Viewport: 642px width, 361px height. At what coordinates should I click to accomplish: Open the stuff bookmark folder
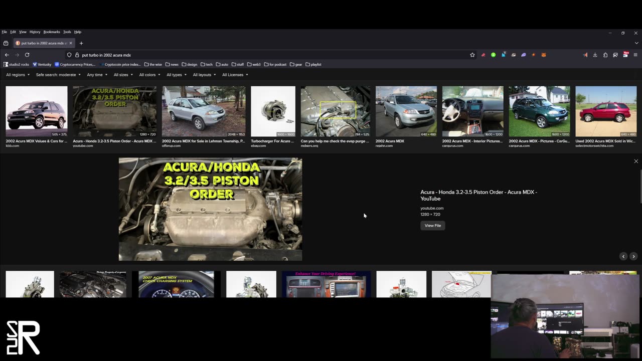238,64
